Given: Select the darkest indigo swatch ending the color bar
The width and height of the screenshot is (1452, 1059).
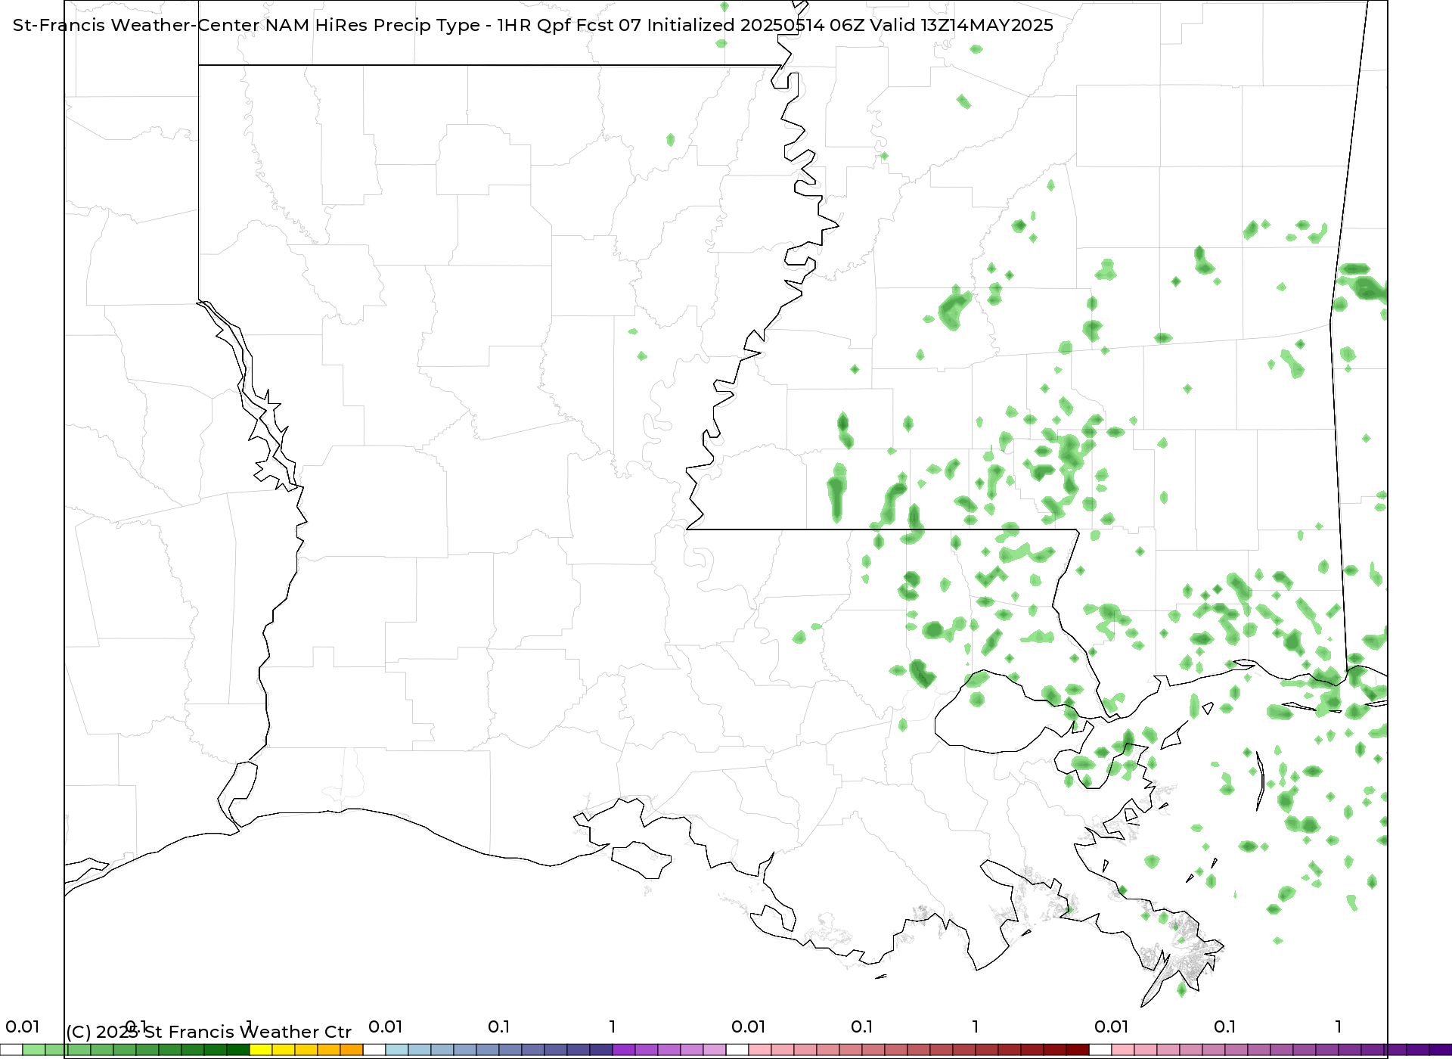Looking at the screenshot, I should pyautogui.click(x=1441, y=1049).
